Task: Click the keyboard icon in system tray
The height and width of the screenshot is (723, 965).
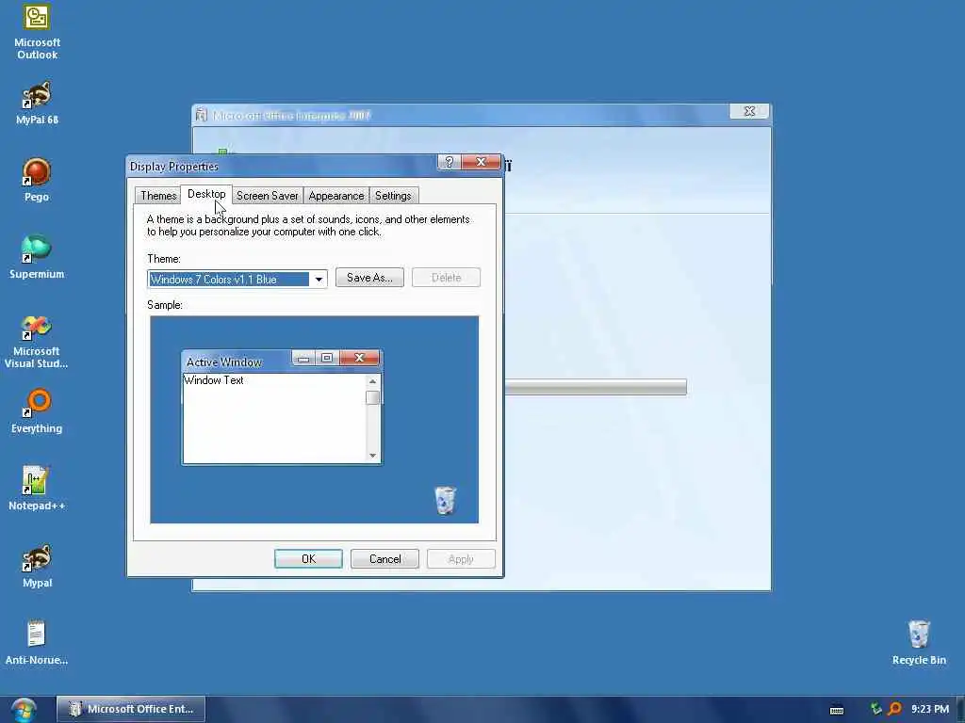Action: coord(837,710)
